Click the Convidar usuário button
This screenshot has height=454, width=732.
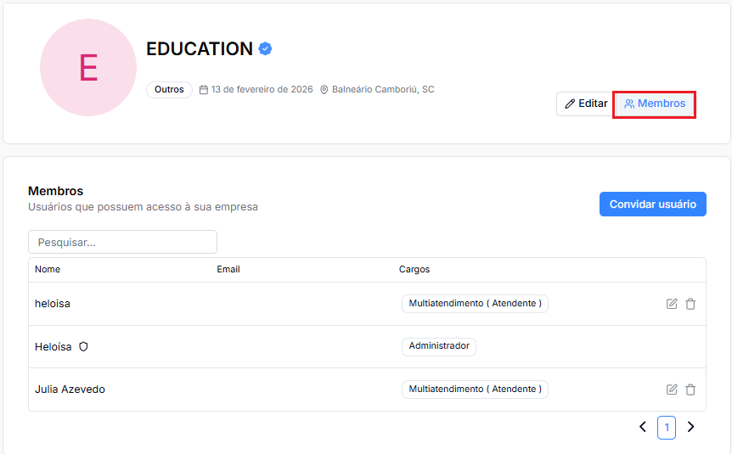click(x=653, y=204)
